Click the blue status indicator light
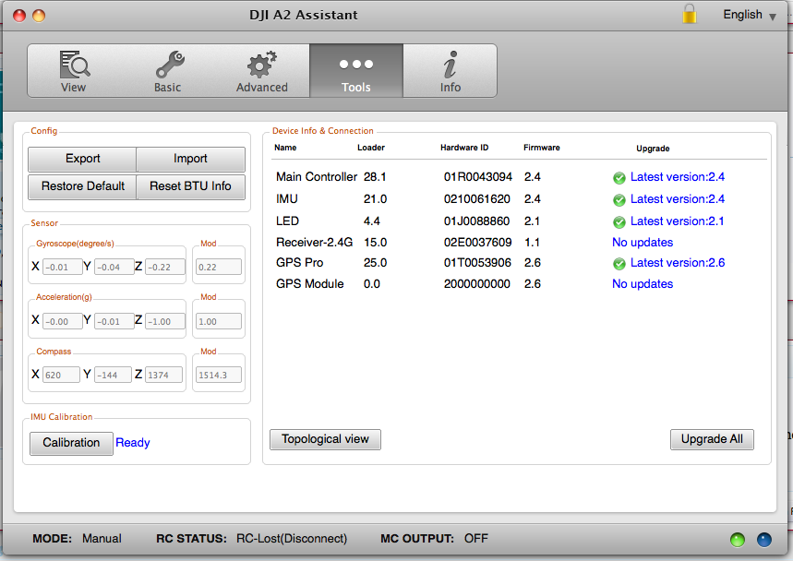This screenshot has height=561, width=793. pos(764,540)
